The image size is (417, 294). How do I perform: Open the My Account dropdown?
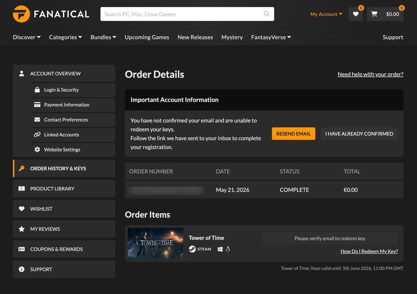coord(326,14)
